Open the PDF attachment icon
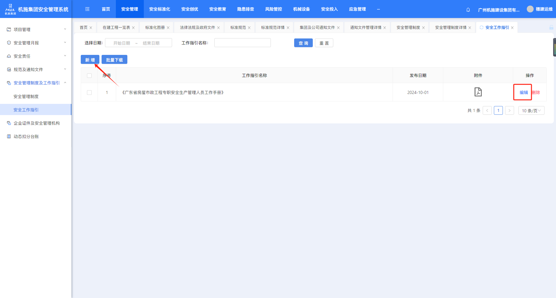The height and width of the screenshot is (298, 556). coord(478,92)
